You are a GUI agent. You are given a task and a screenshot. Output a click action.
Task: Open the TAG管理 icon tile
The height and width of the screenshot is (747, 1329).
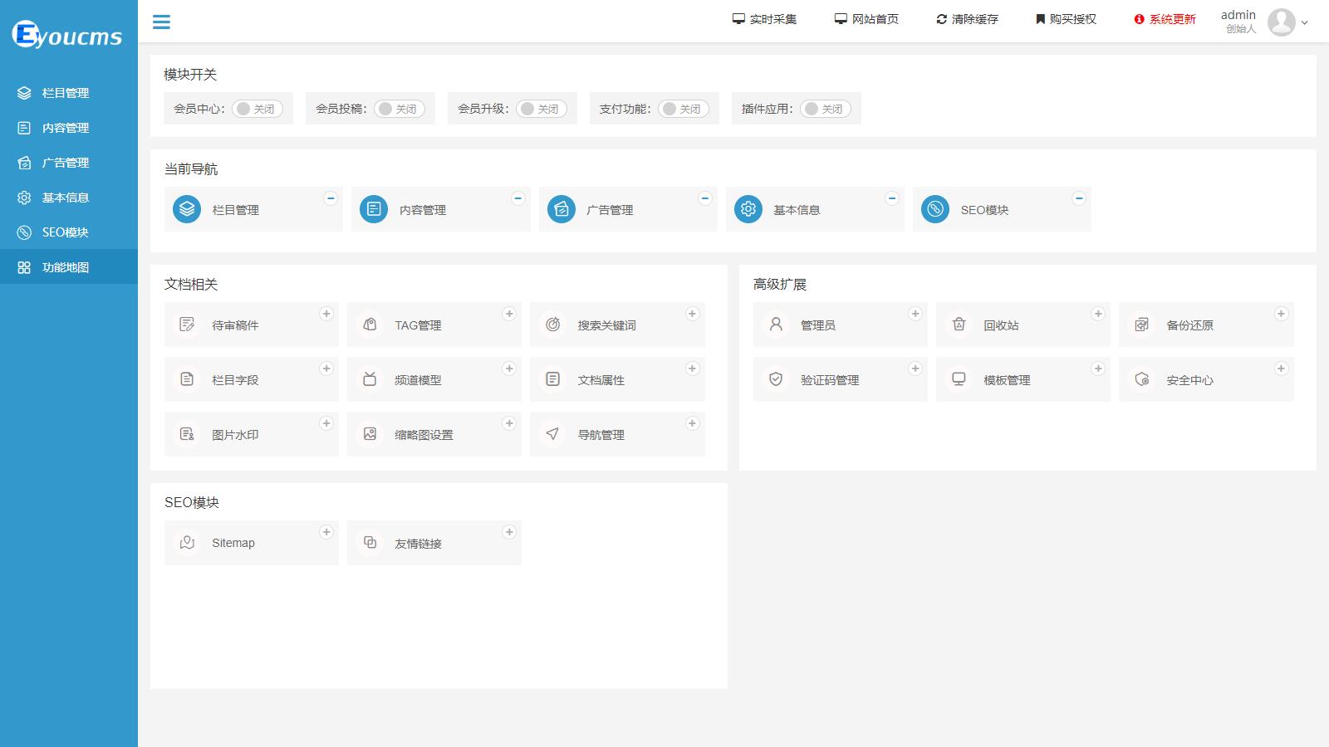click(x=370, y=325)
